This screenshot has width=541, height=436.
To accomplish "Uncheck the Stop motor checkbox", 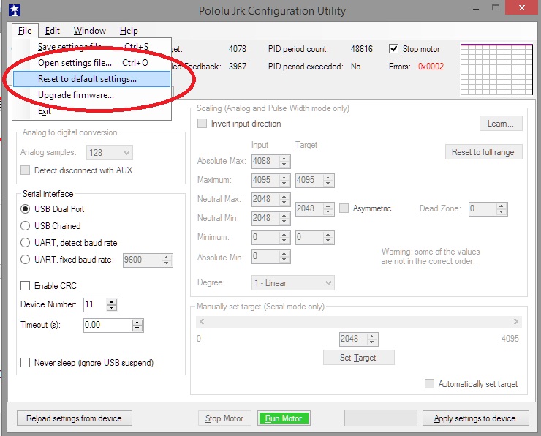I will tap(393, 49).
